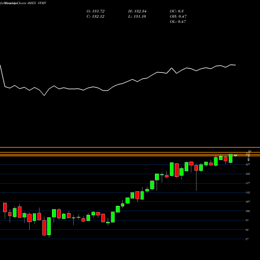Click the 87 price axis label
This screenshot has width=260, height=260.
click(247, 239)
